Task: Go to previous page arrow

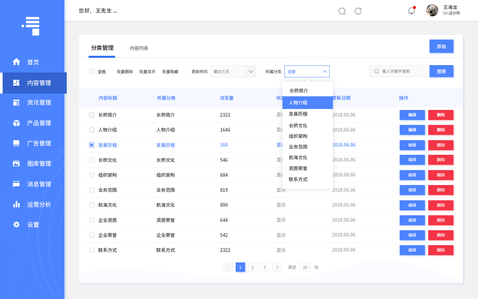Action: coord(228,267)
